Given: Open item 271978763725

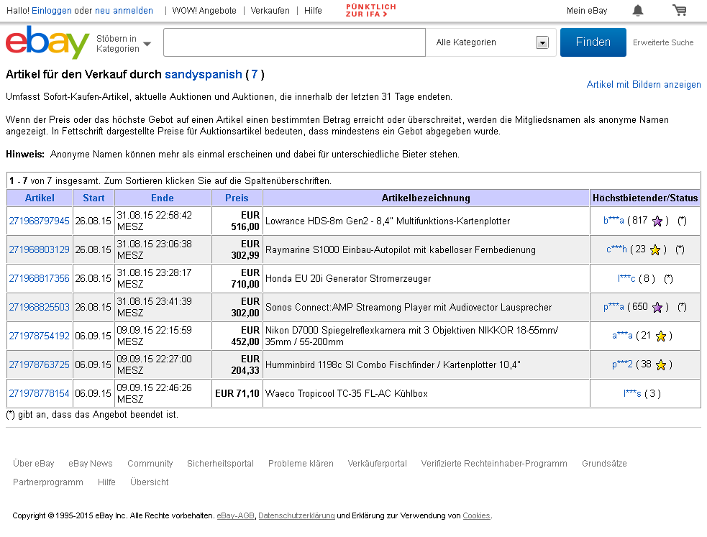Looking at the screenshot, I should [40, 365].
